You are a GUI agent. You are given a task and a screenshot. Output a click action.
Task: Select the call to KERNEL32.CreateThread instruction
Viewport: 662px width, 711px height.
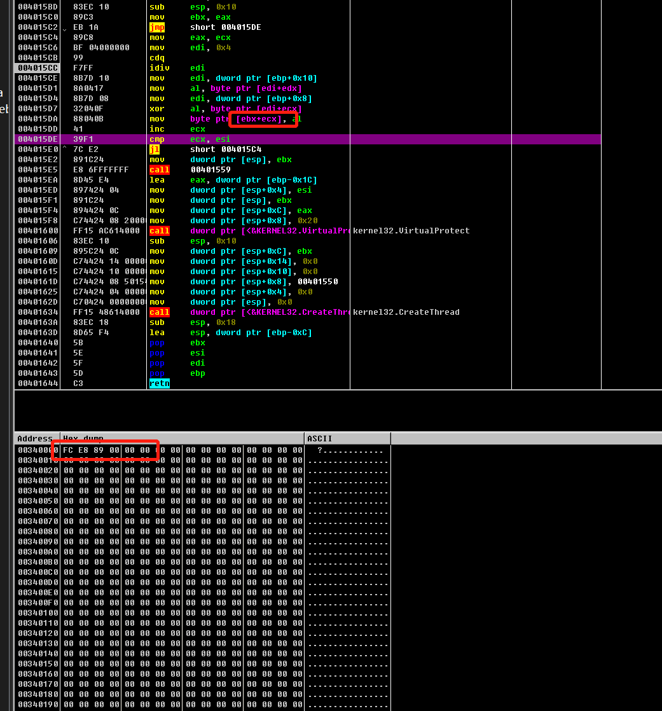click(x=249, y=312)
